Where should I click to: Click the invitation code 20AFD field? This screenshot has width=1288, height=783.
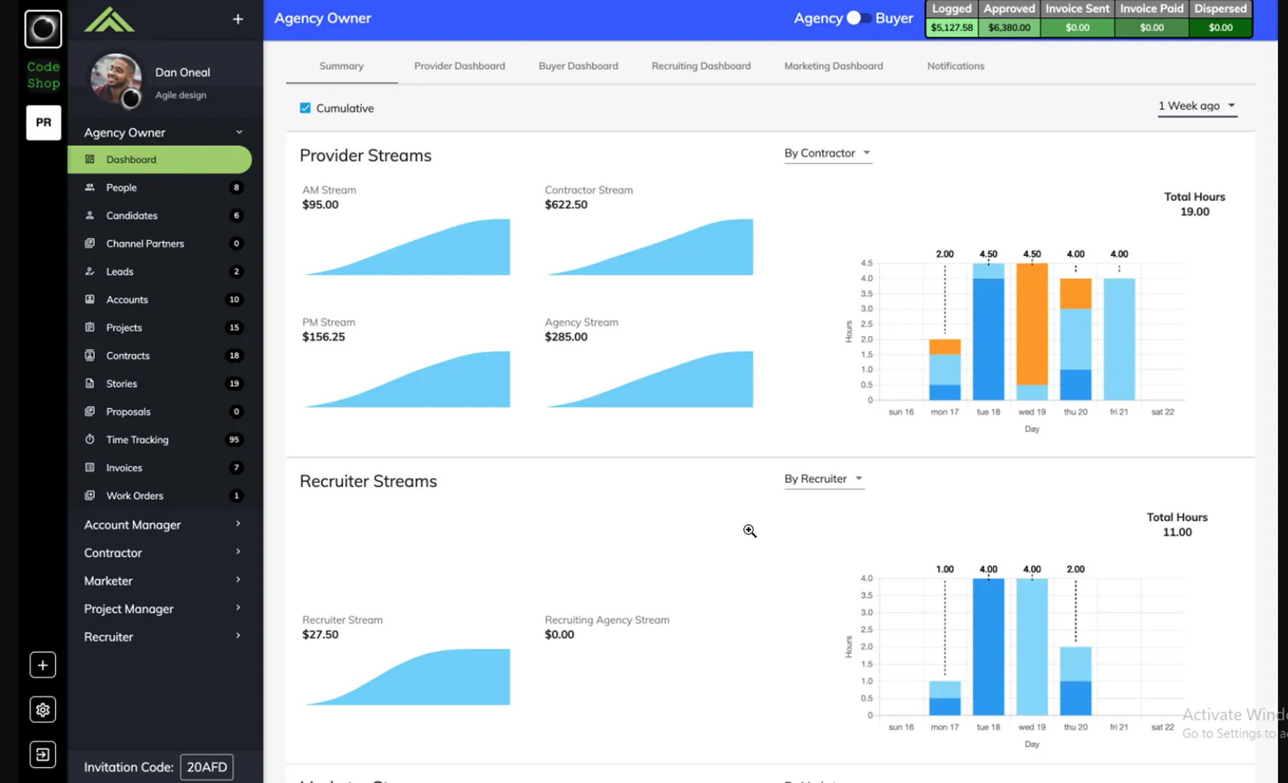206,767
